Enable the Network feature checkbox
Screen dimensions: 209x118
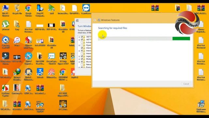click(x=82, y=65)
